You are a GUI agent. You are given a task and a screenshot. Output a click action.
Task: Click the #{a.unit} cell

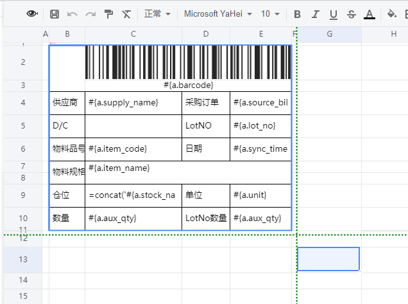pyautogui.click(x=260, y=195)
